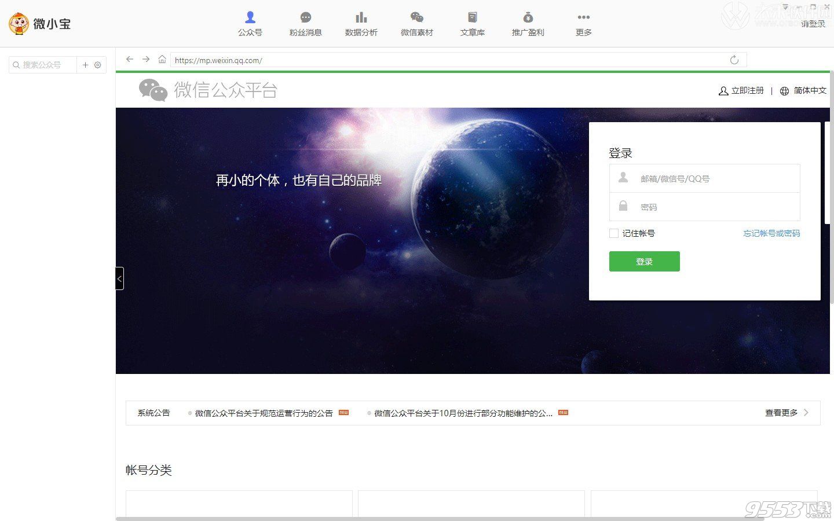The image size is (834, 521).
Task: Open the 公众号 section
Action: 250,24
